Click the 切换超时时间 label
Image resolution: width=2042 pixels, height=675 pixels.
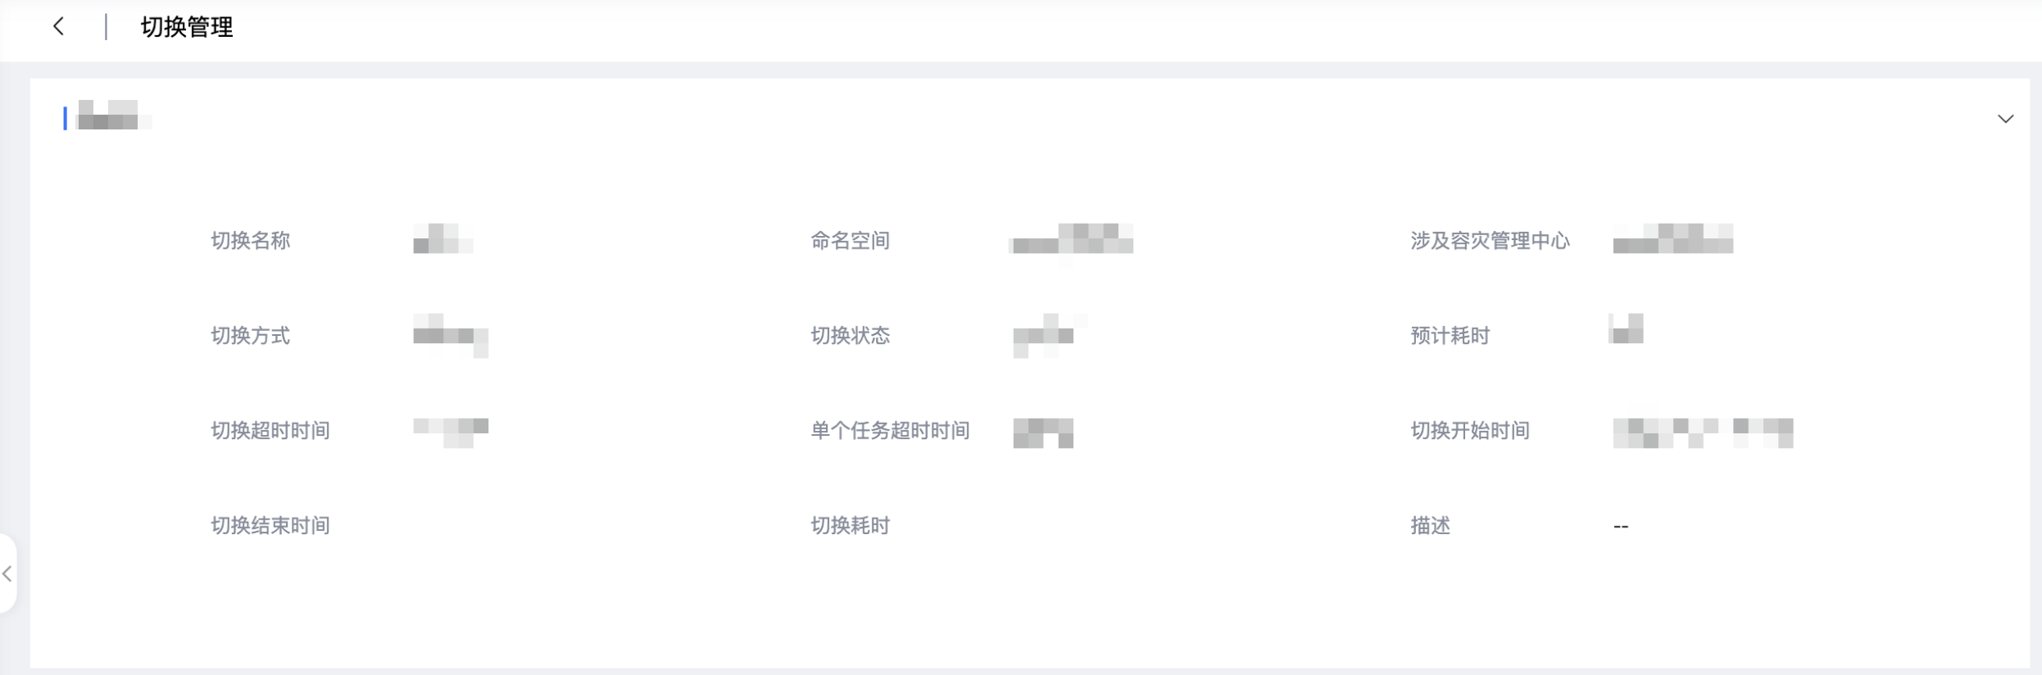tap(270, 431)
